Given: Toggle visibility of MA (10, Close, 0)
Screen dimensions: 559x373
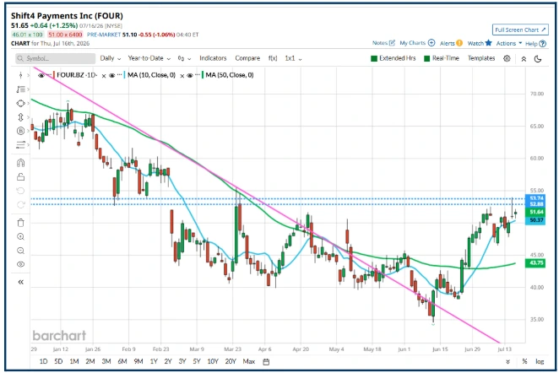Looking at the screenshot, I should pos(112,75).
